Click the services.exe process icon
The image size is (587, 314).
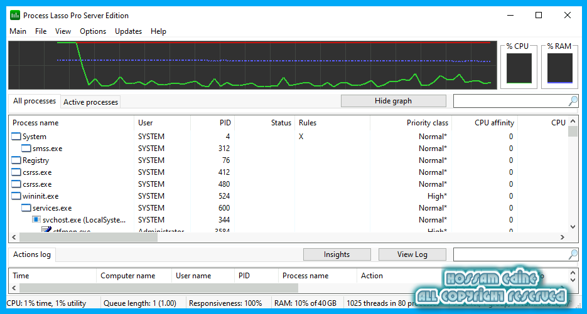(26, 208)
